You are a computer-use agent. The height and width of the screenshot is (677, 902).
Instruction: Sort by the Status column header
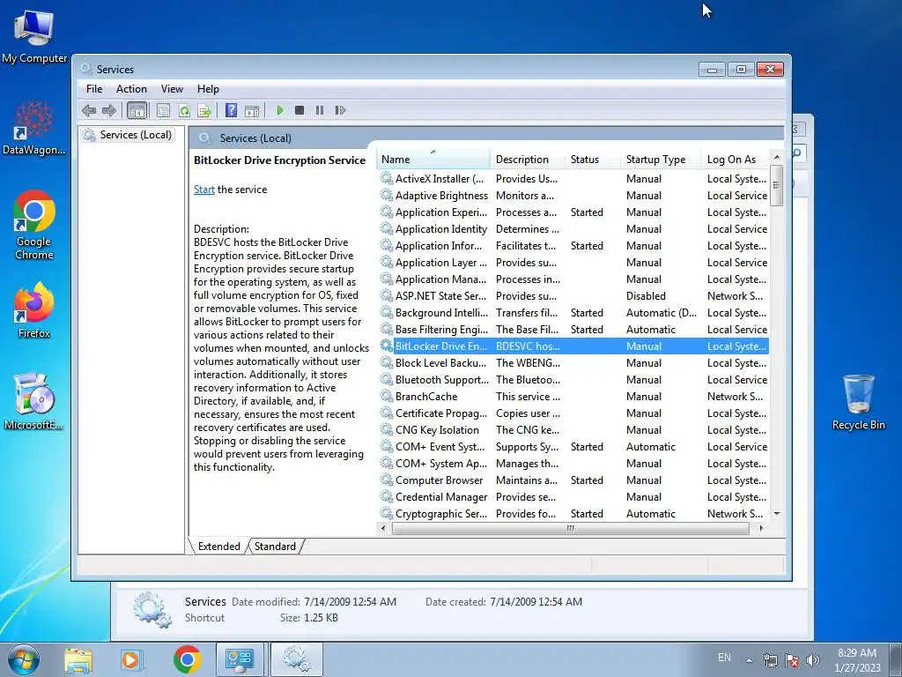(593, 160)
